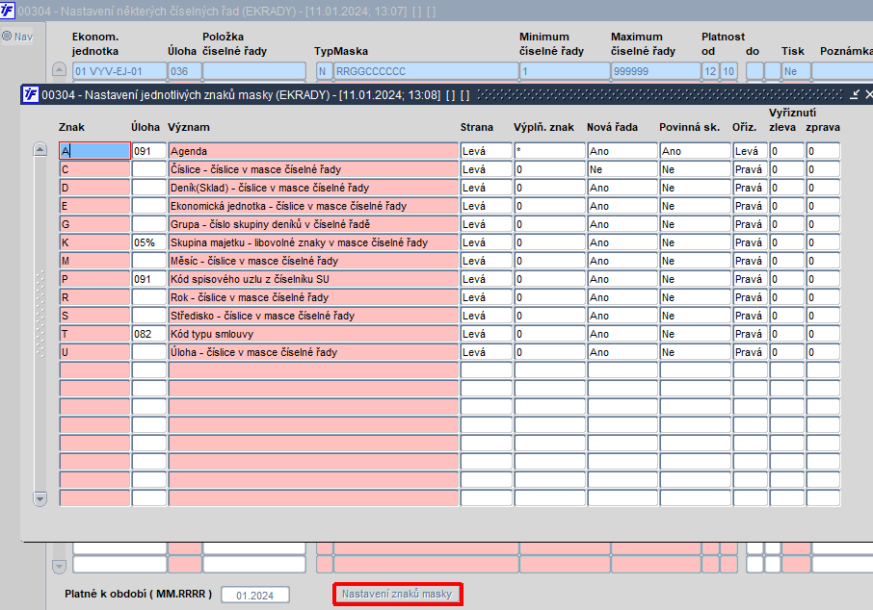Click the background form's bottom scroll-down arrow

click(59, 566)
